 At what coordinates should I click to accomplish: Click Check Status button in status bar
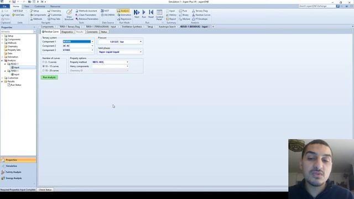pos(45,190)
